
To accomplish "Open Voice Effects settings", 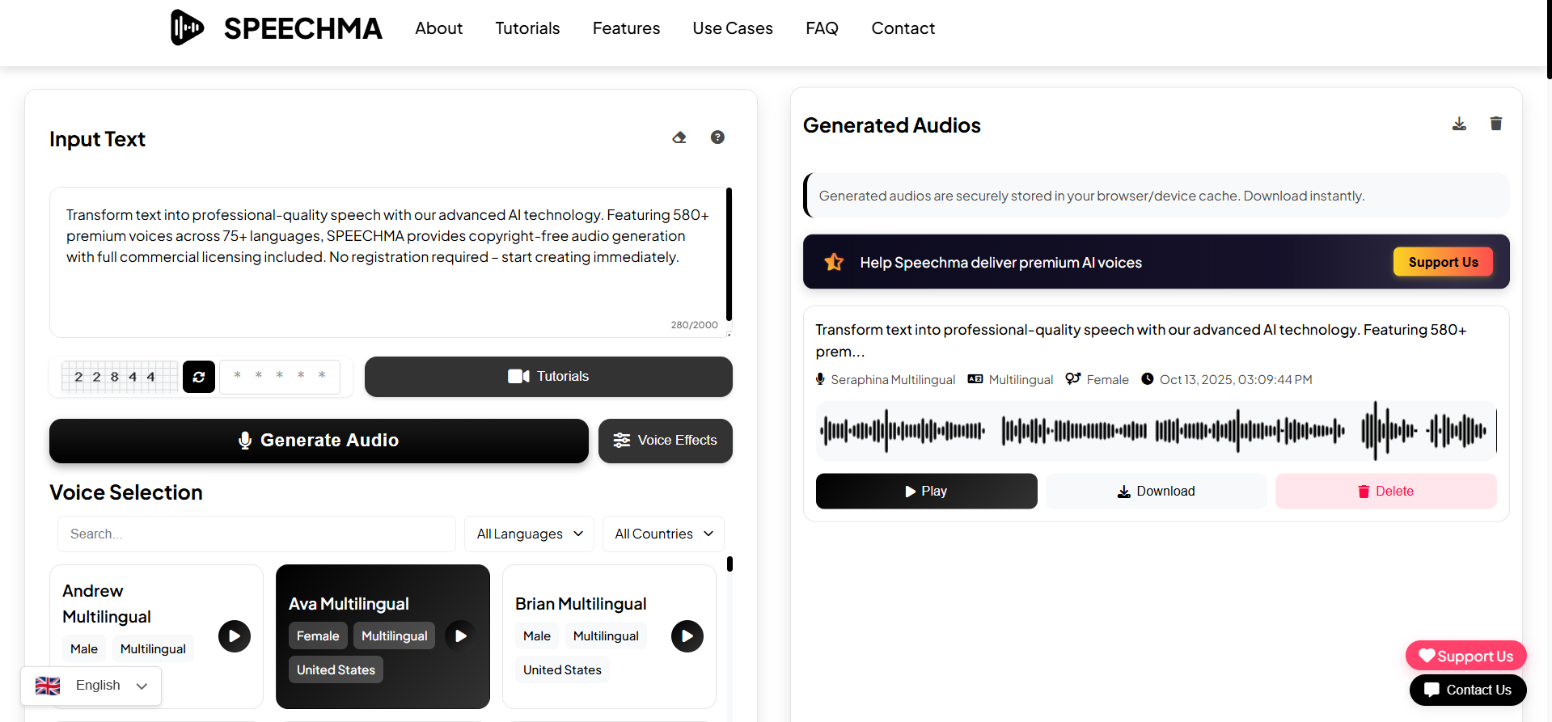I will [x=666, y=441].
